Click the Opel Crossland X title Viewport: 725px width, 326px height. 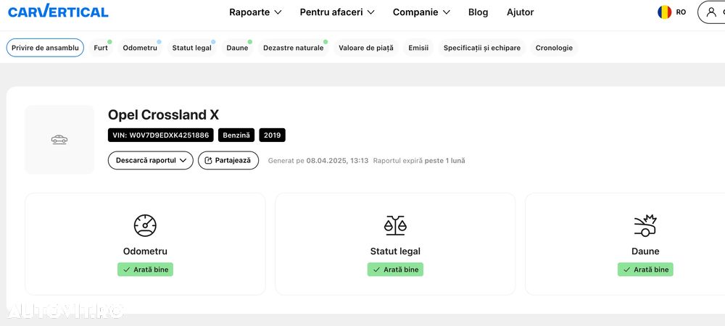point(163,114)
